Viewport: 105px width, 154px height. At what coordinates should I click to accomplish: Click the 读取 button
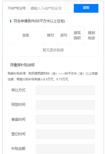86,8
